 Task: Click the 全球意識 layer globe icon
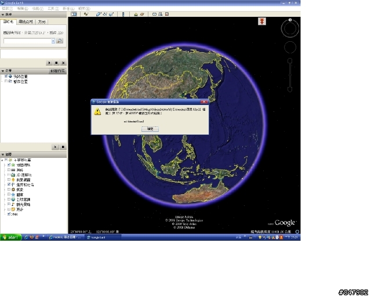(x=13, y=200)
